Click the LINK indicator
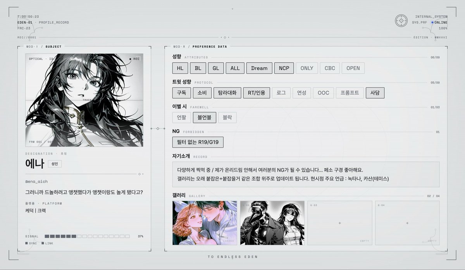This screenshot has width=465, height=270. pos(47,243)
